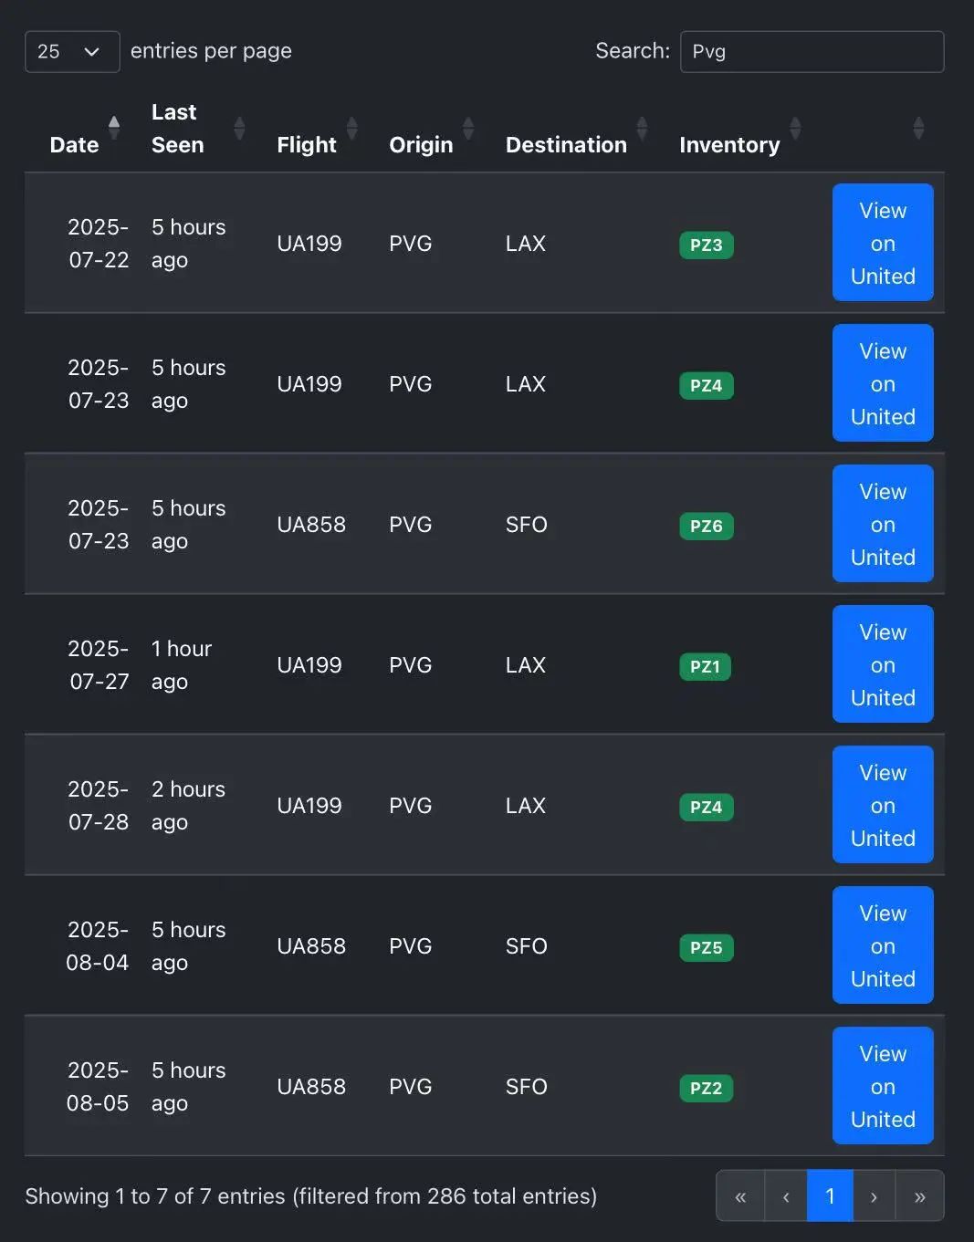Sort by Last Seen column arrows
Viewport: 974px width, 1242px height.
[x=239, y=128]
